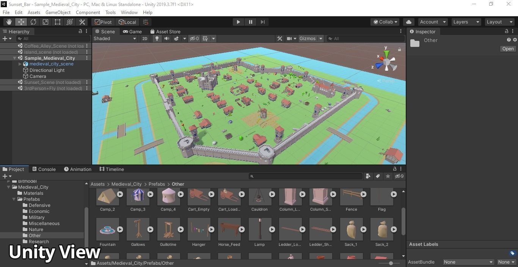The image size is (518, 267).
Task: Search by asset type icon
Action: (x=368, y=176)
